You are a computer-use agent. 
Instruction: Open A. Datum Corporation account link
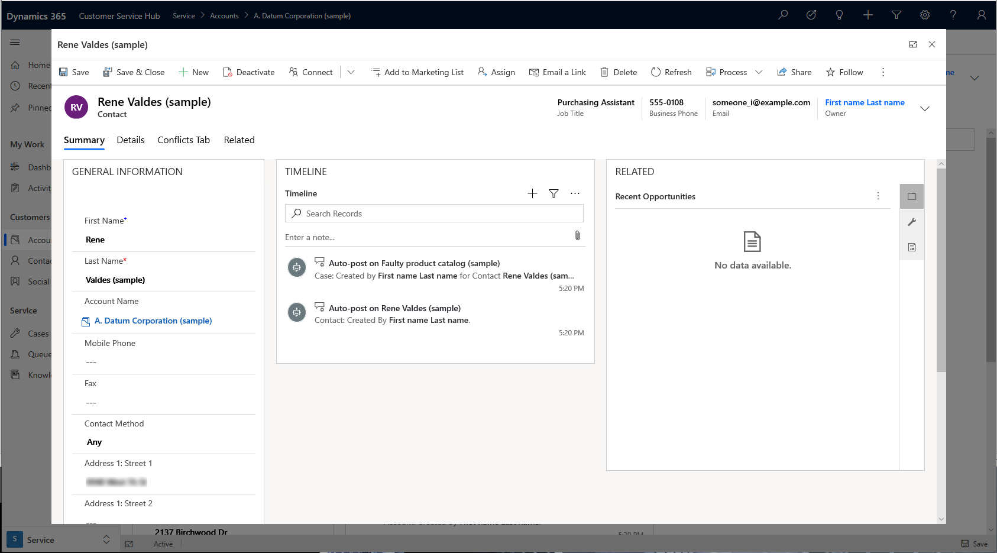click(153, 321)
